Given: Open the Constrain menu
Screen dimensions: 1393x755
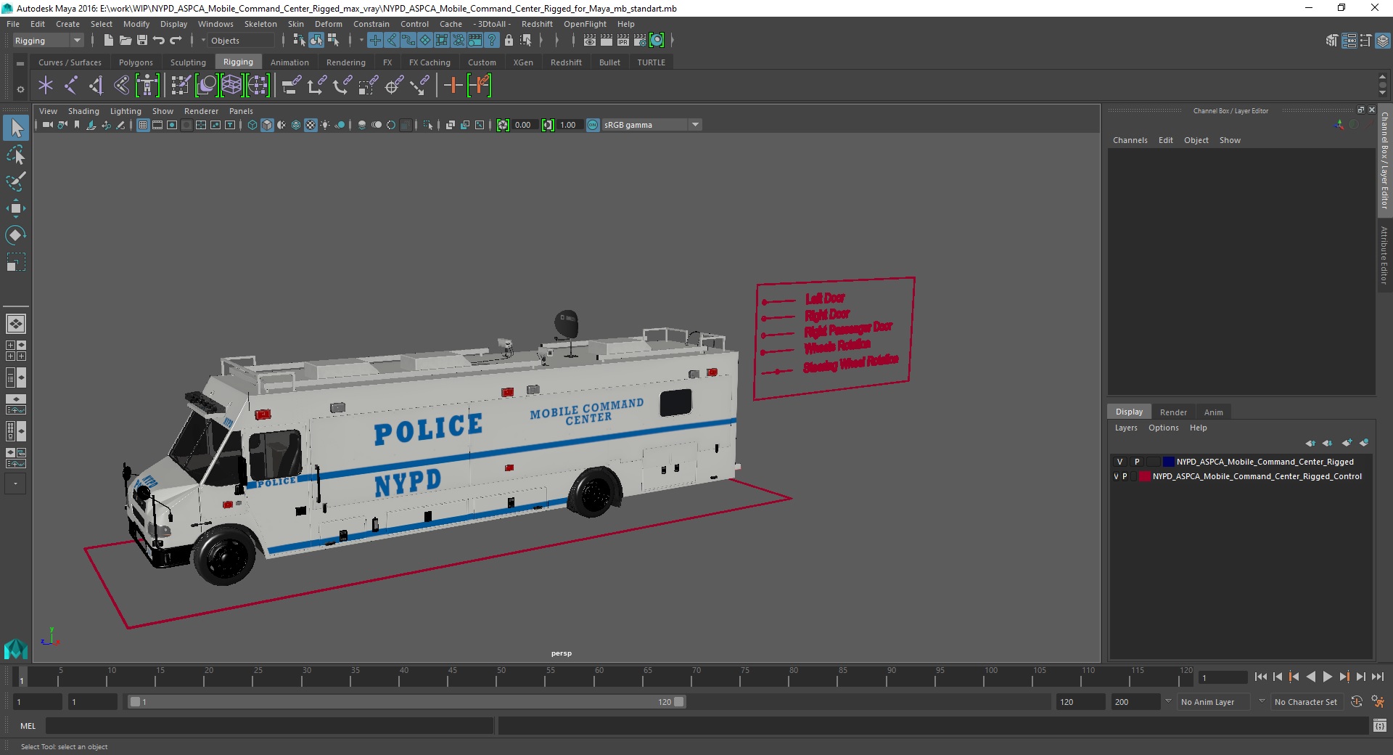Looking at the screenshot, I should pyautogui.click(x=371, y=24).
